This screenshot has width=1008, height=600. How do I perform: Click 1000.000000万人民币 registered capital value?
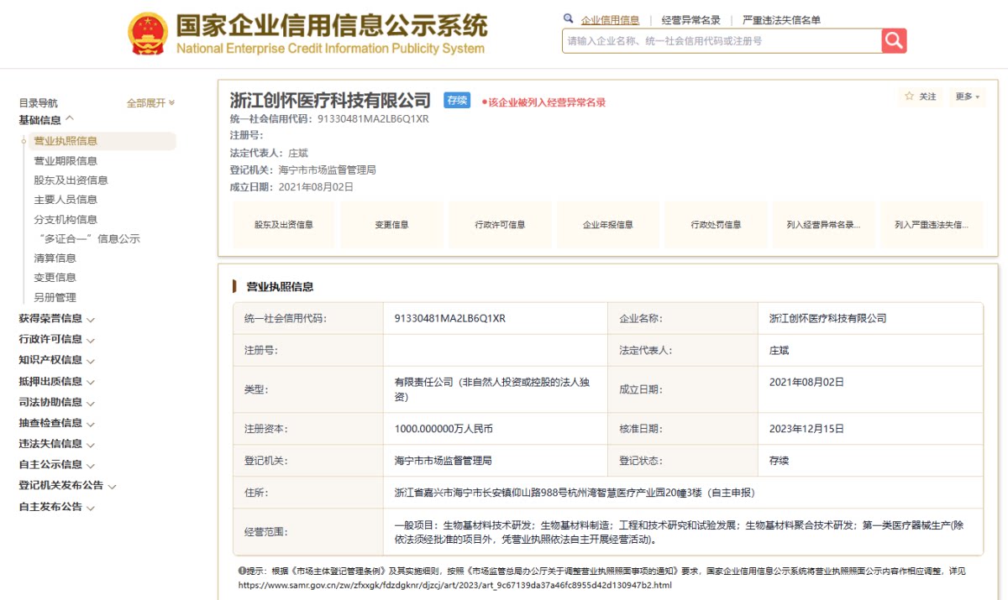pyautogui.click(x=444, y=429)
